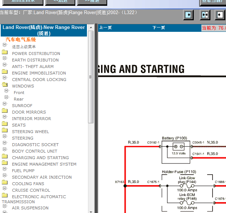Select the STEERING entry
Viewport: 226px width, 213px height.
[x=22, y=138]
